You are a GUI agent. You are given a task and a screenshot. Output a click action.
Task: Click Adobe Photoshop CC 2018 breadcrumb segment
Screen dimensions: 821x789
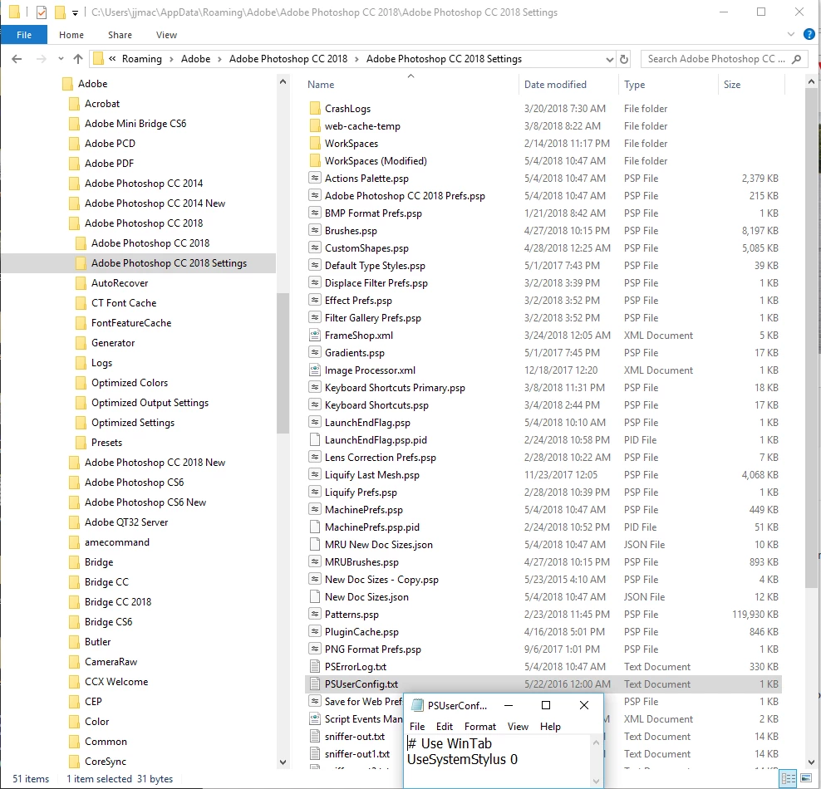point(288,59)
